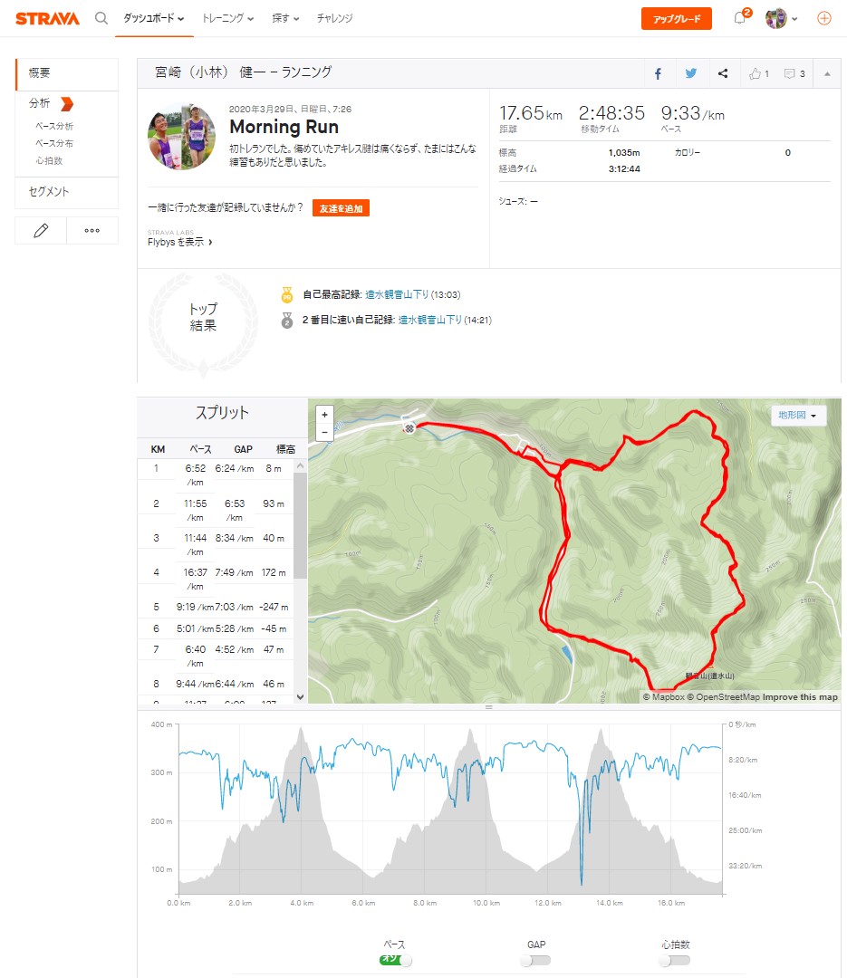Click the search magnifier icon
Image resolution: width=847 pixels, height=978 pixels.
tap(101, 18)
